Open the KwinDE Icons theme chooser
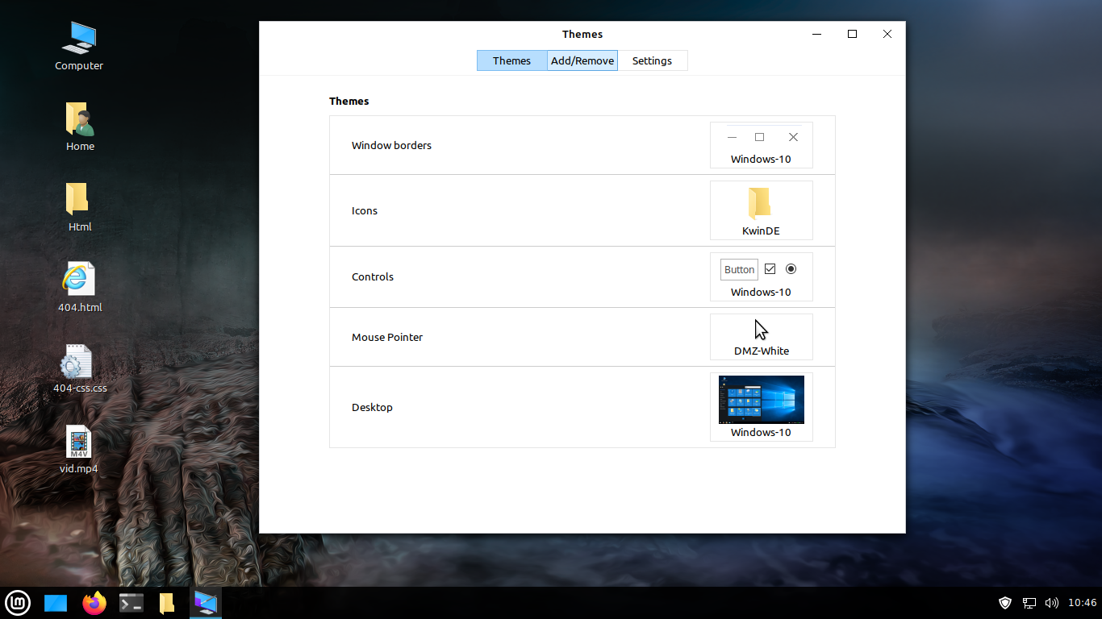This screenshot has height=619, width=1102. tap(761, 210)
